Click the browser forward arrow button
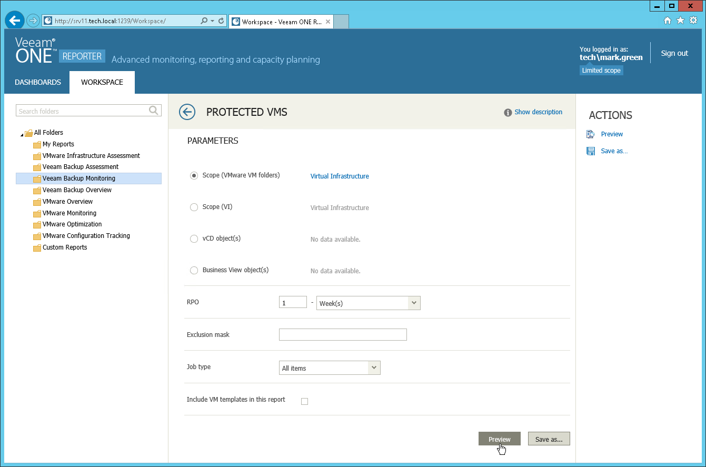This screenshot has height=467, width=706. (x=33, y=21)
